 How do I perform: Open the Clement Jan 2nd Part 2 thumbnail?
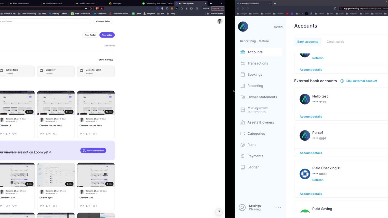[56, 103]
